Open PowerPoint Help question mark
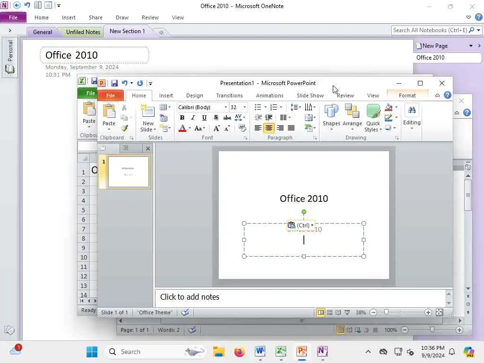 pos(447,95)
